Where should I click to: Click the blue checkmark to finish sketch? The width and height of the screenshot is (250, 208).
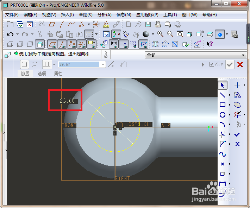coord(237,134)
